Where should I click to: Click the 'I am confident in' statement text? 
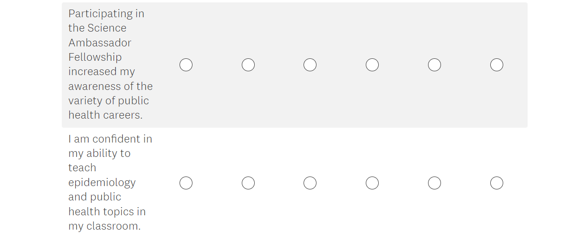pyautogui.click(x=110, y=139)
